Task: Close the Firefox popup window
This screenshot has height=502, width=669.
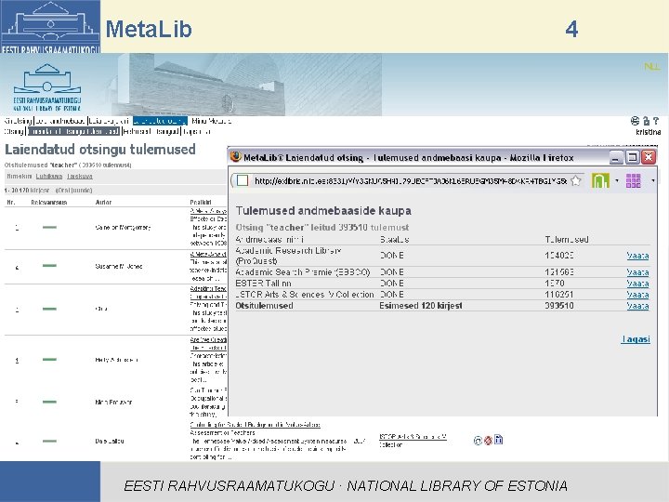Action: (649, 157)
